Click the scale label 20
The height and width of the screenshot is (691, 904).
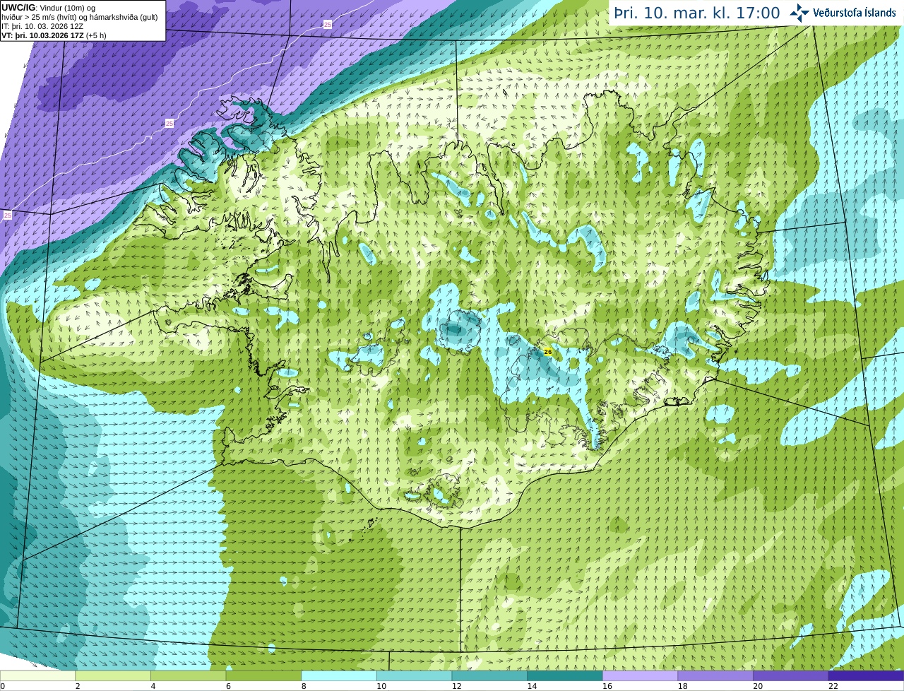pyautogui.click(x=758, y=686)
